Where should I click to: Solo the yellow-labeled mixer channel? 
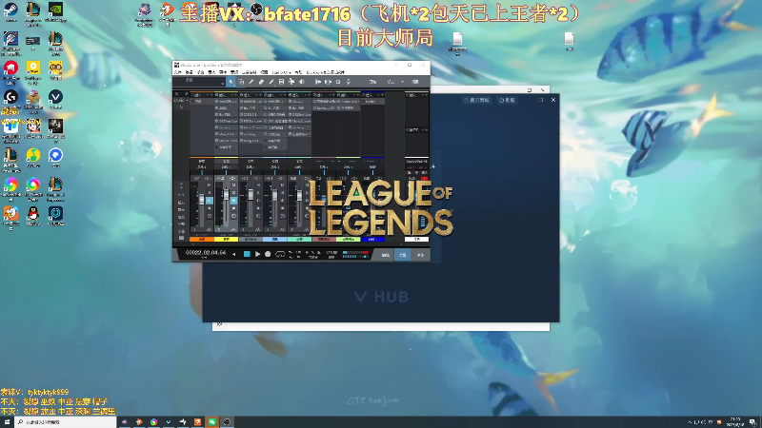233,193
